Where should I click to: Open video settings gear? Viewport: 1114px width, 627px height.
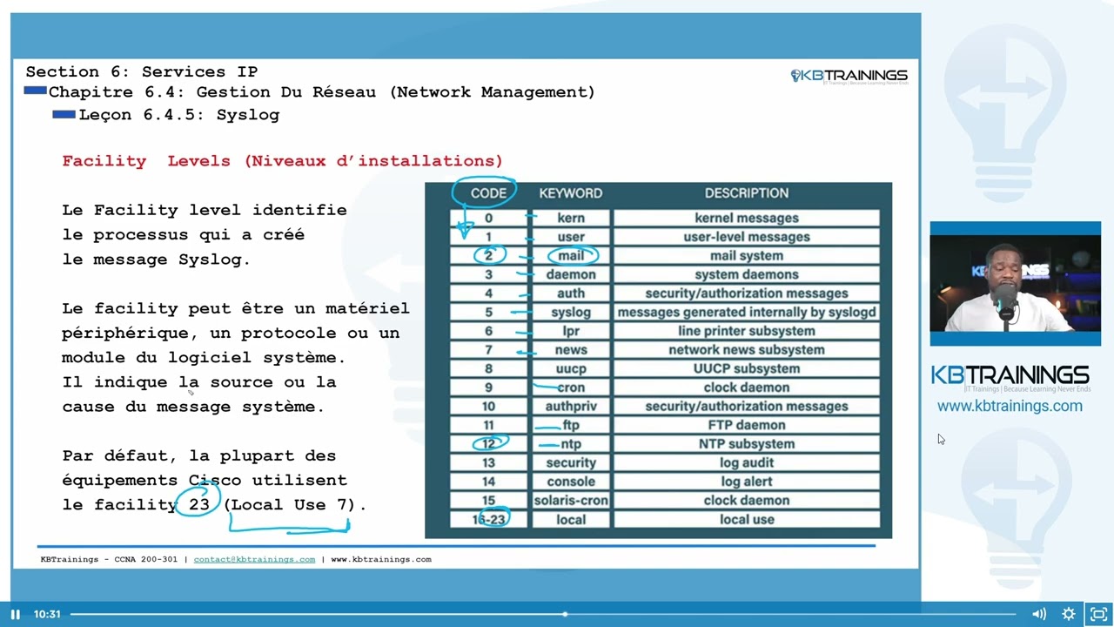pos(1069,614)
